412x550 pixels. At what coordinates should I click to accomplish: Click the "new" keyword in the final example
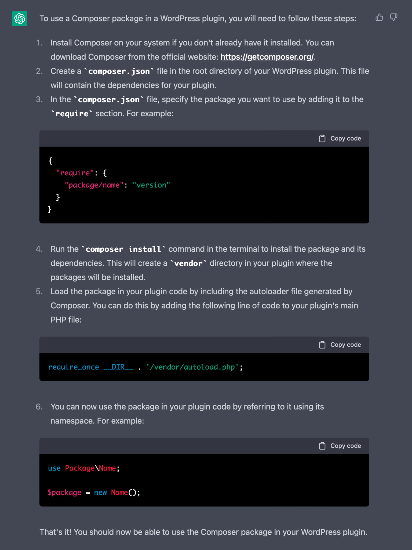tap(100, 492)
